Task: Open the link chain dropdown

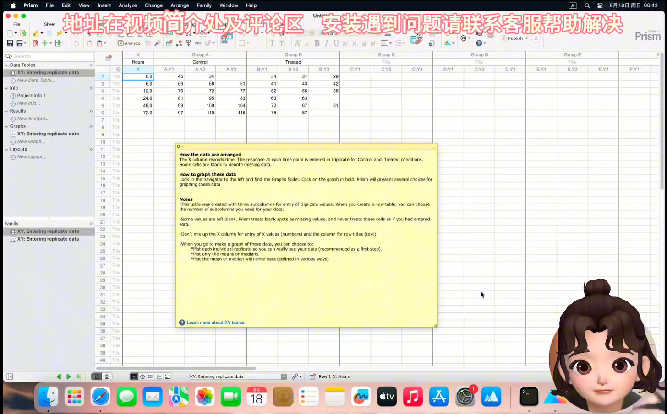Action: (x=297, y=376)
